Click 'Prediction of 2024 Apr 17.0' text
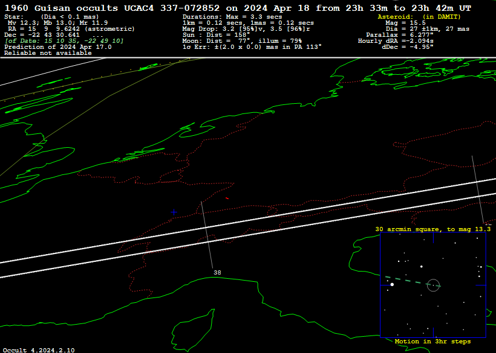This screenshot has width=496, height=353. [58, 47]
